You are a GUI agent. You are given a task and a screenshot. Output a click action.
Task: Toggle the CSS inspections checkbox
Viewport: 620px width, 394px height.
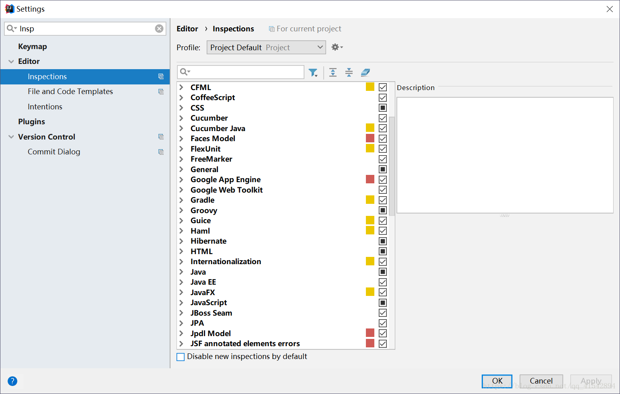point(383,108)
